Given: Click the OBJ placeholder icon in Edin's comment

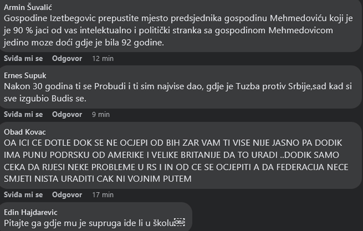Looking at the screenshot, I should 179,222.
